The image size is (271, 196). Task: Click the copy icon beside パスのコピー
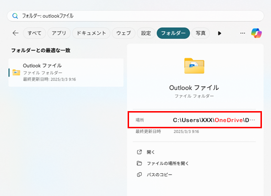click(x=139, y=175)
